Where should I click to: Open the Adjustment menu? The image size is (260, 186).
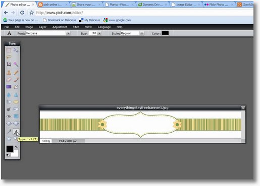(x=60, y=27)
